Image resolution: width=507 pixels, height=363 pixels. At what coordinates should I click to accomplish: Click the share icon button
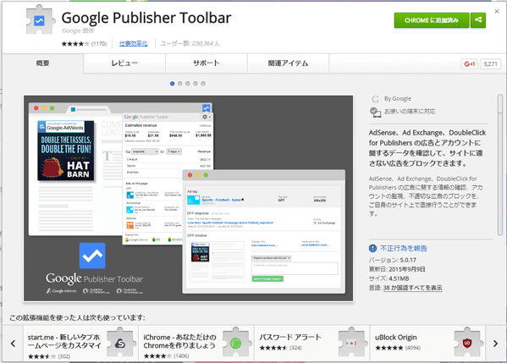click(x=478, y=20)
